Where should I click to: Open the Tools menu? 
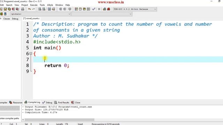tap(42, 5)
